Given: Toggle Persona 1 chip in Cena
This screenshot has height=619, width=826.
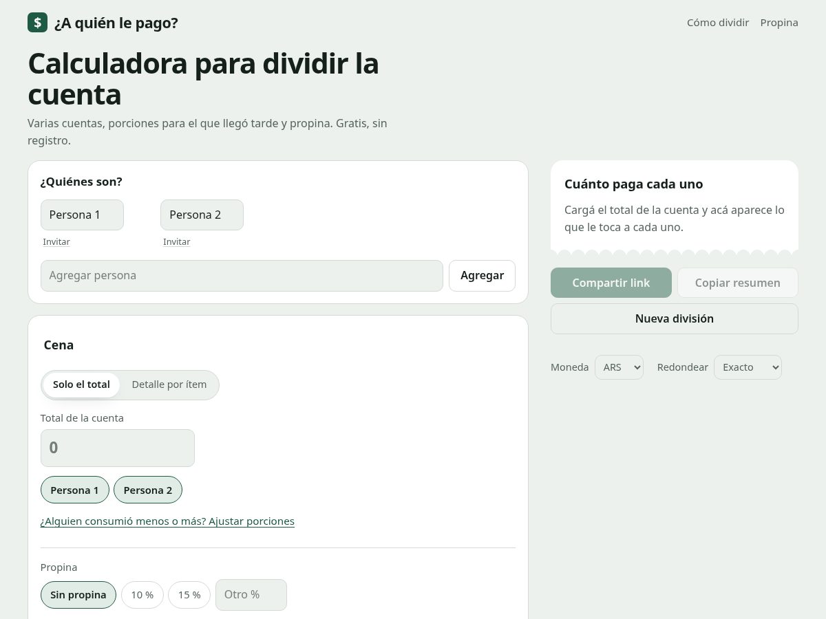Looking at the screenshot, I should click(x=74, y=490).
